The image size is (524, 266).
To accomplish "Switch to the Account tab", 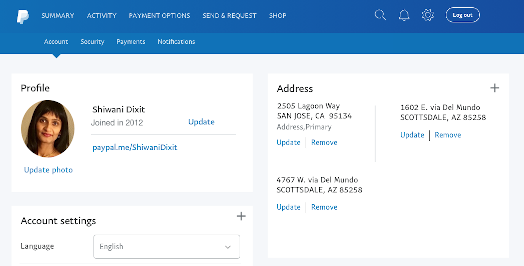I will tap(56, 42).
